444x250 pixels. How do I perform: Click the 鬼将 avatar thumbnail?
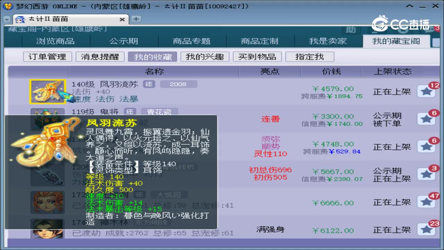(48, 115)
